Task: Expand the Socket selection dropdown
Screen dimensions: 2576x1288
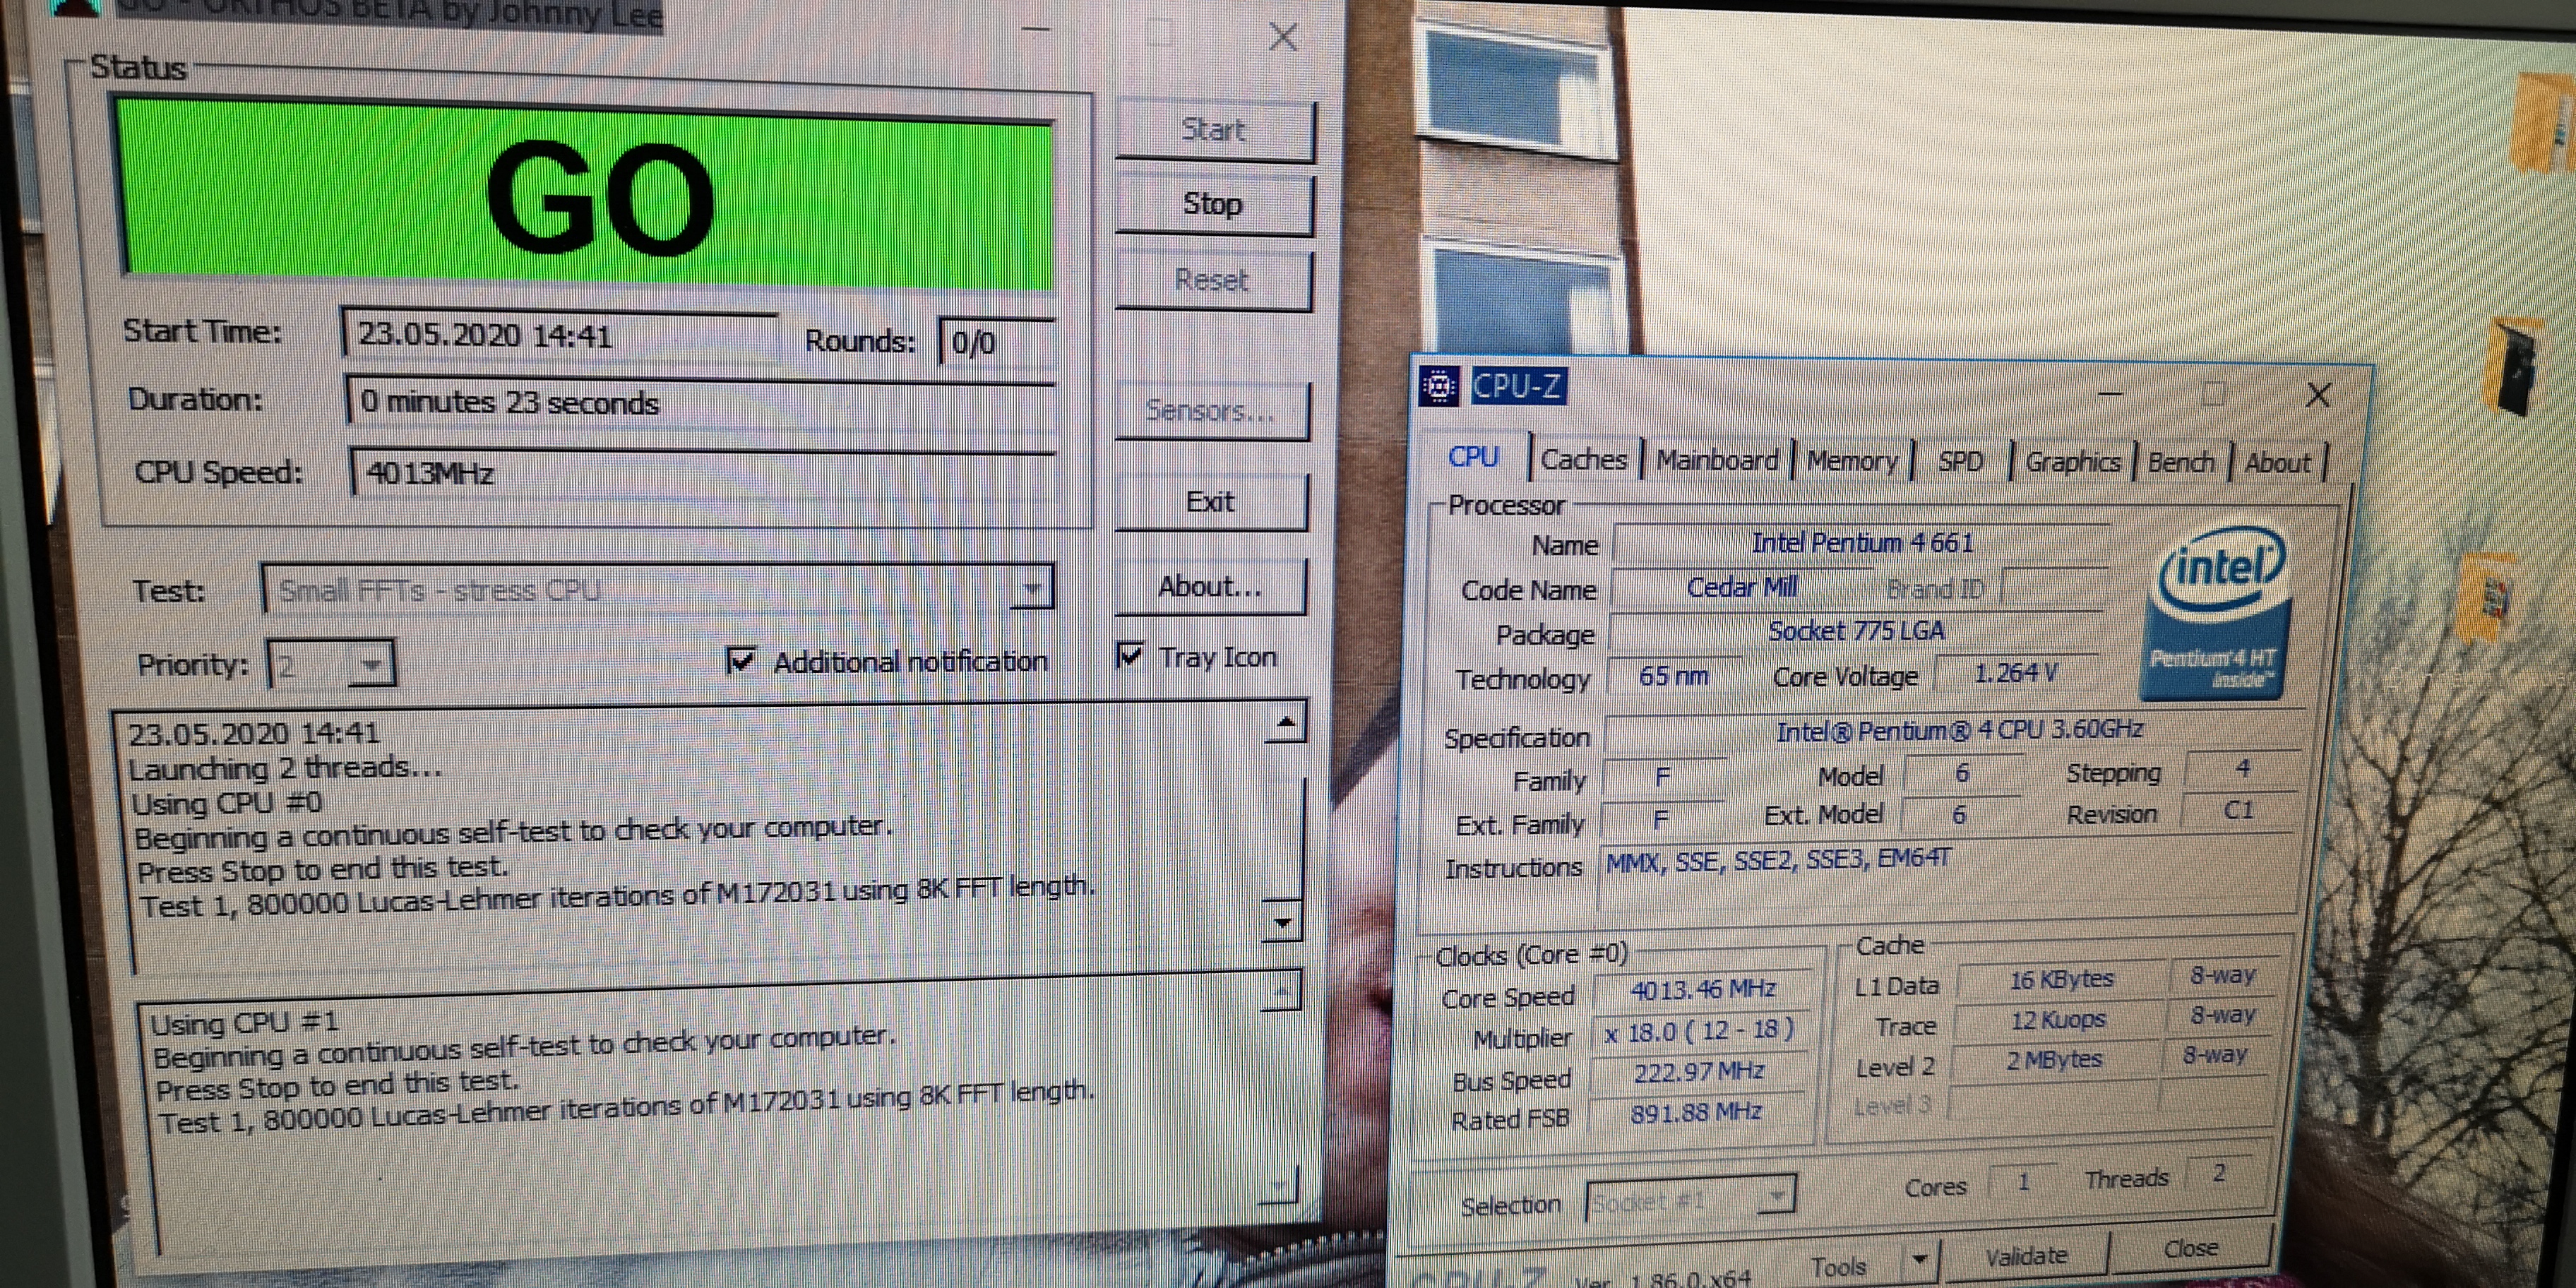Action: pos(1776,1197)
